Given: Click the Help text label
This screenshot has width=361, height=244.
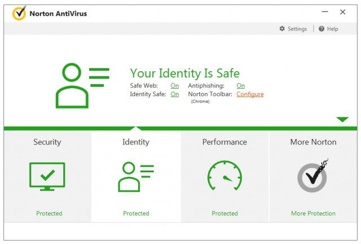Looking at the screenshot, I should click(332, 29).
